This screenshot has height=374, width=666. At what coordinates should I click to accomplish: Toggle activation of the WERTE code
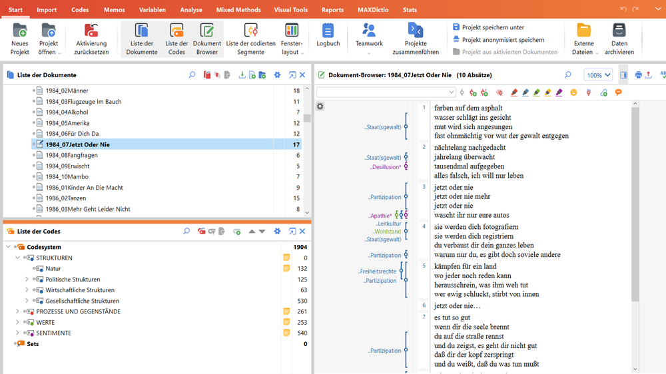tap(25, 322)
